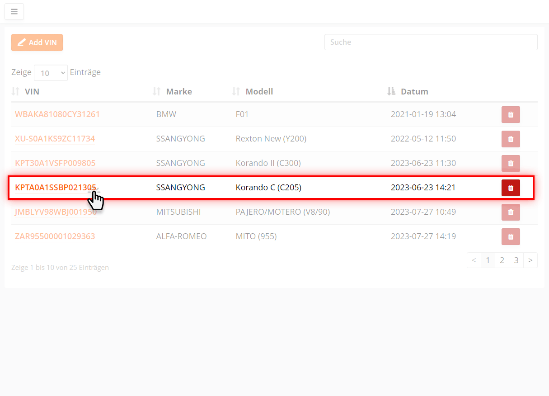
Task: Open the hamburger menu
Action: point(14,12)
